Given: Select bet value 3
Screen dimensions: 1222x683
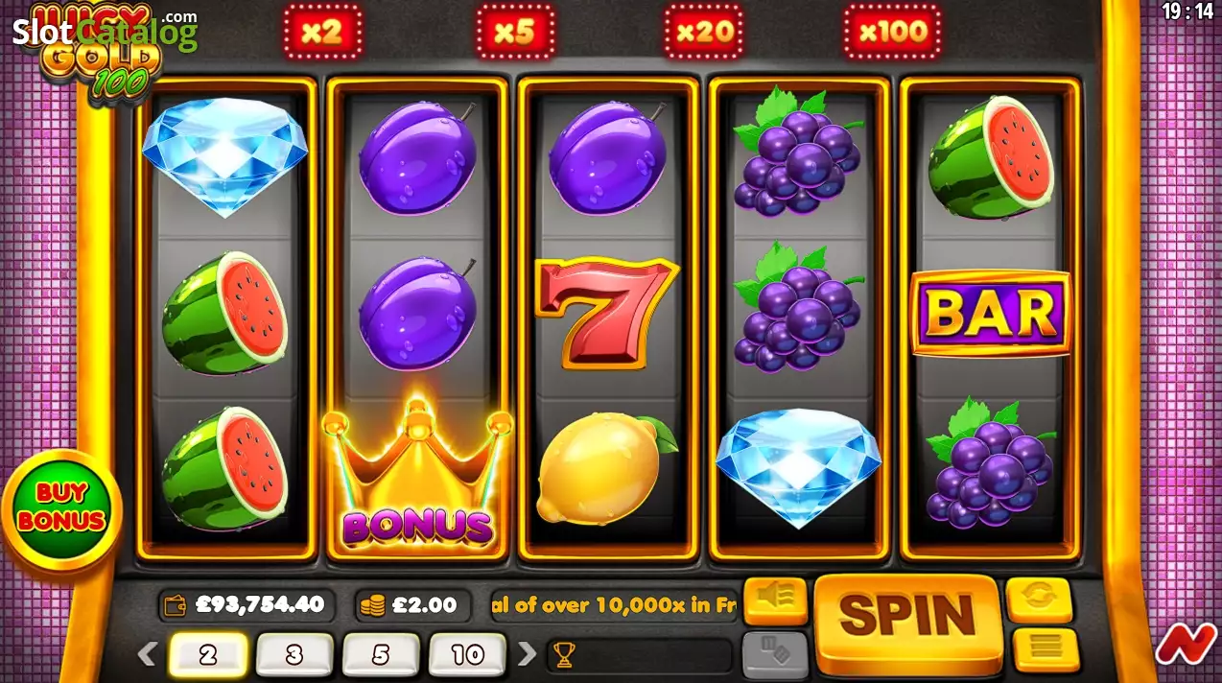Looking at the screenshot, I should point(294,655).
